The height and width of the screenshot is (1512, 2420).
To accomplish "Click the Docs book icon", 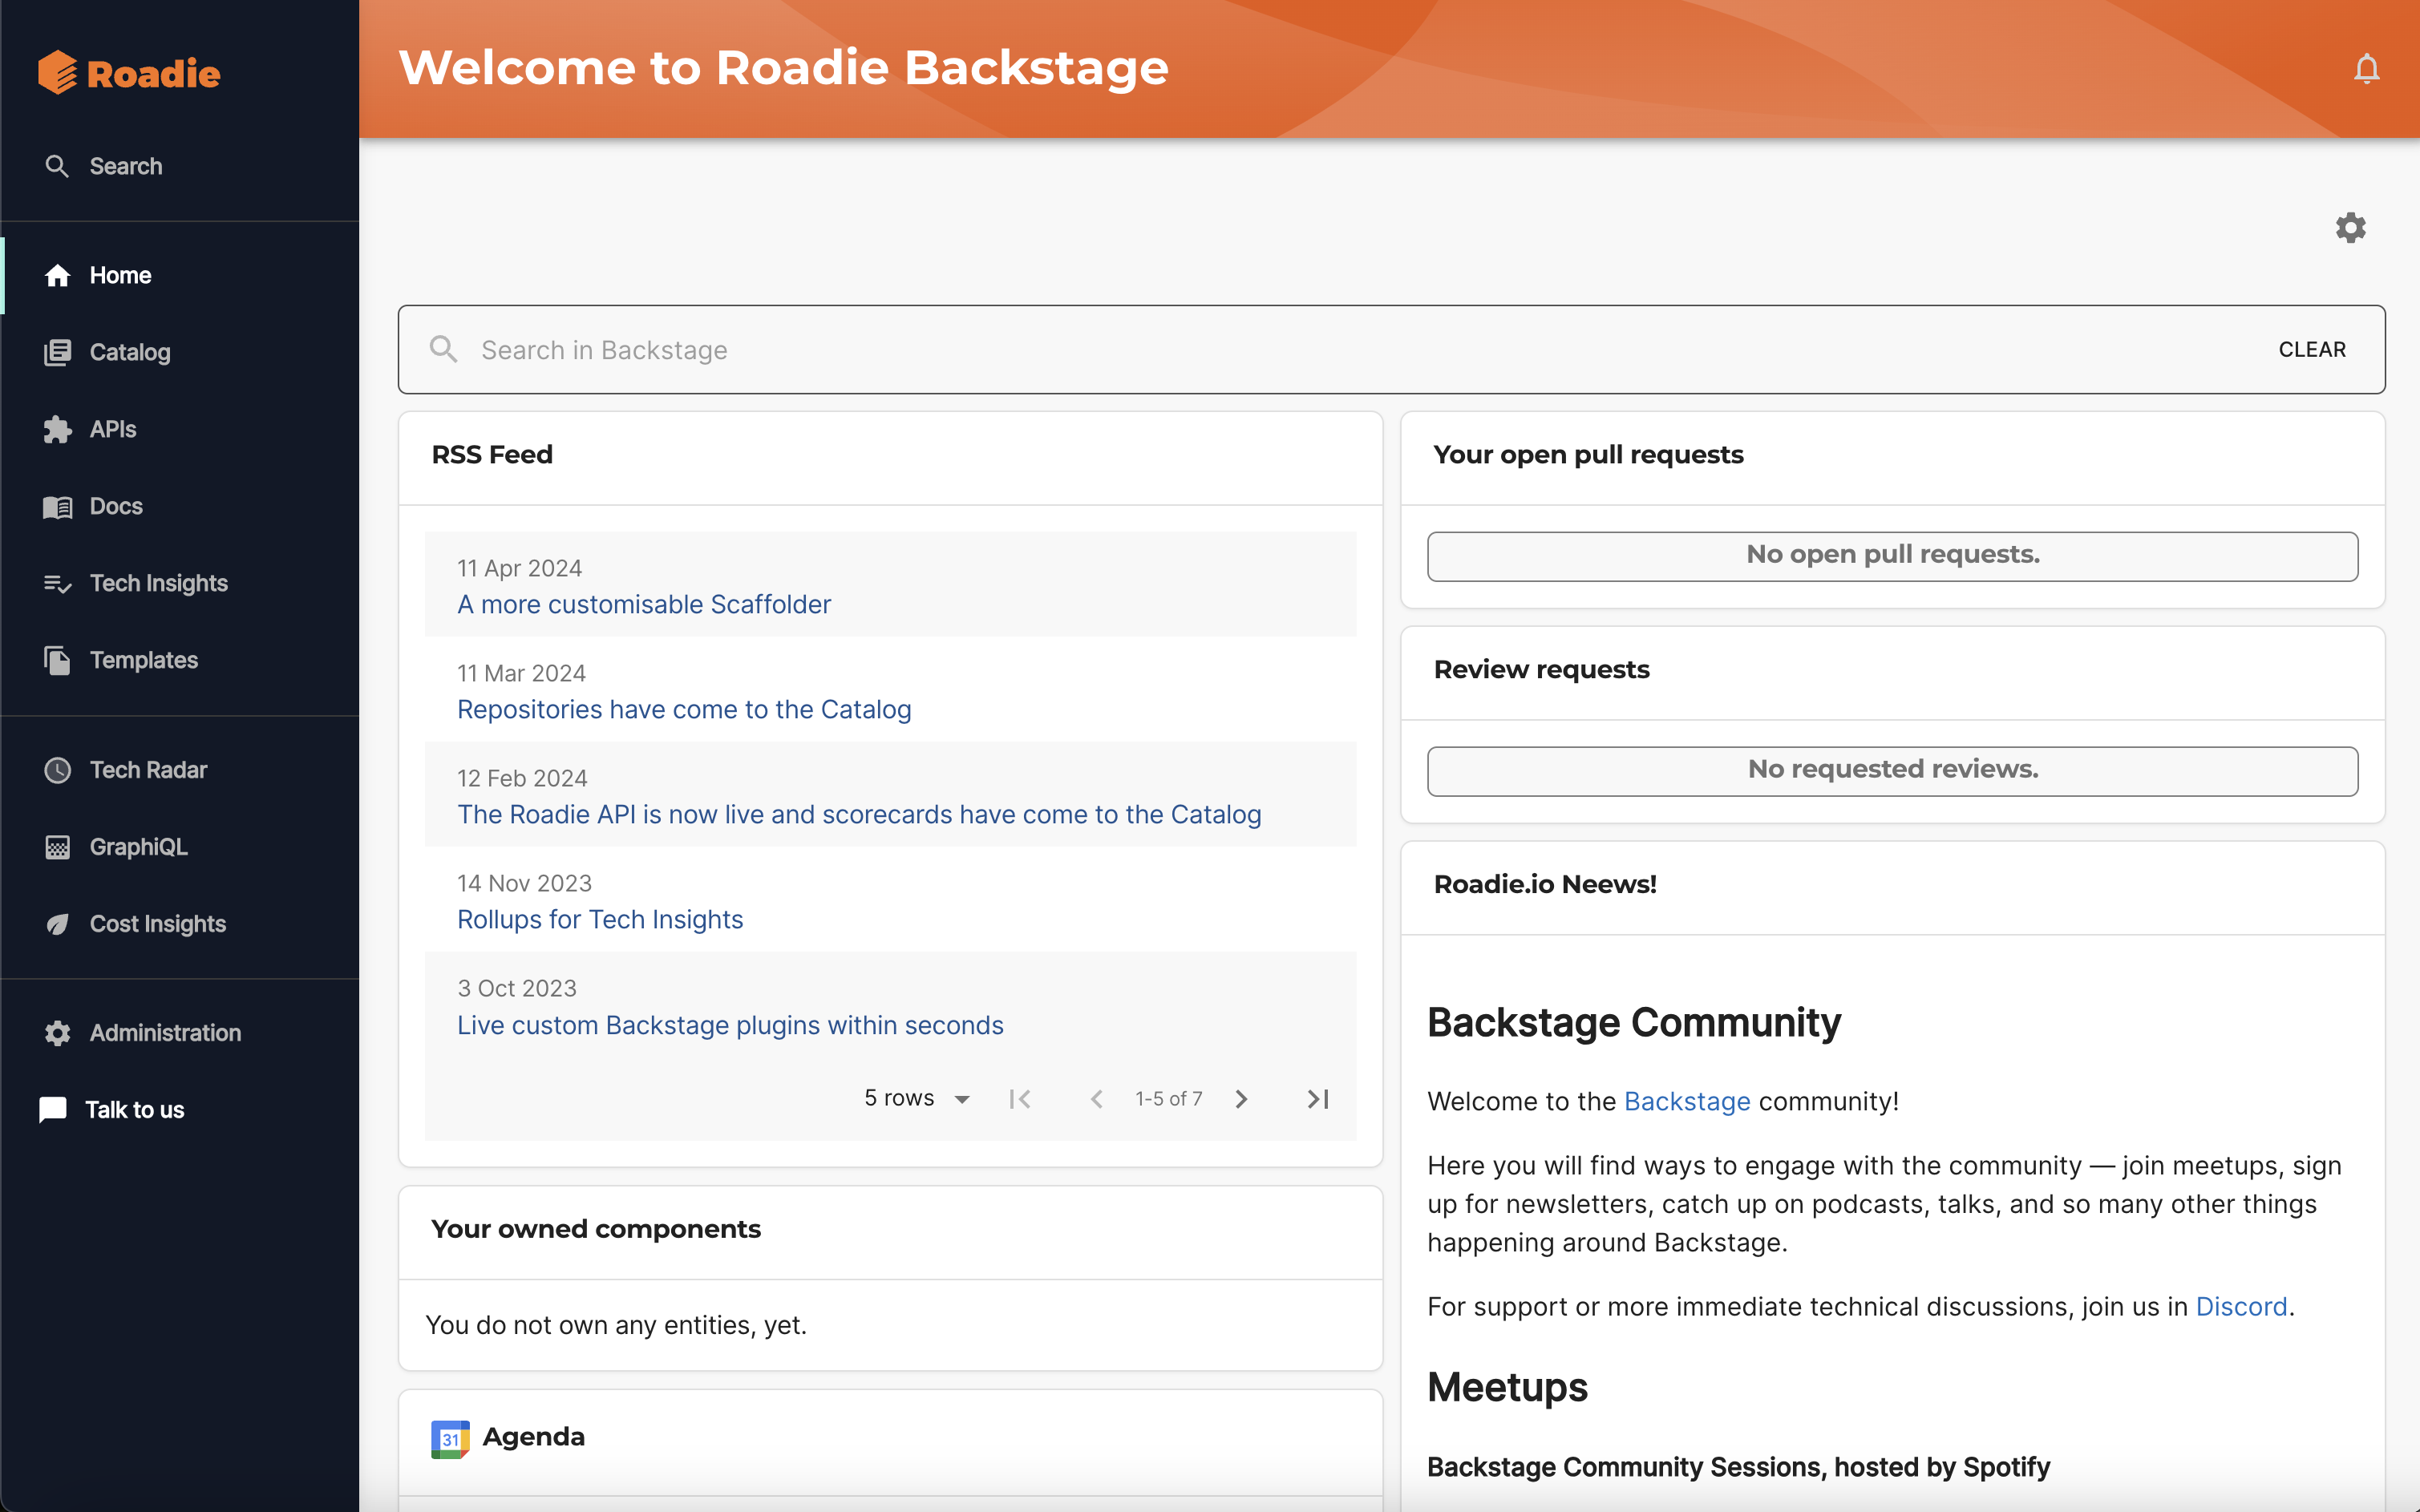I will 57,507.
